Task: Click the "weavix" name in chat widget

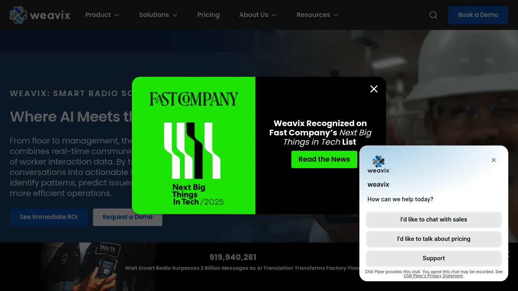Action: pos(378,185)
